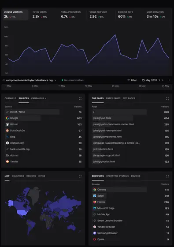Switch to the Countries tab
This screenshot has height=247, width=174.
click(x=18, y=176)
